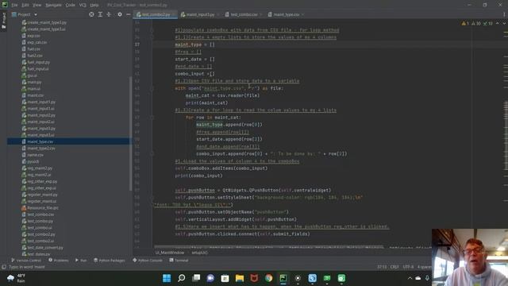Click Collapse All in the Project toolbar
The width and height of the screenshot is (508, 286).
109,14
